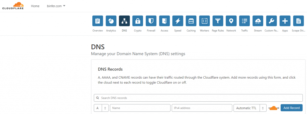Open the Speed lightning bolt icon

tap(177, 21)
